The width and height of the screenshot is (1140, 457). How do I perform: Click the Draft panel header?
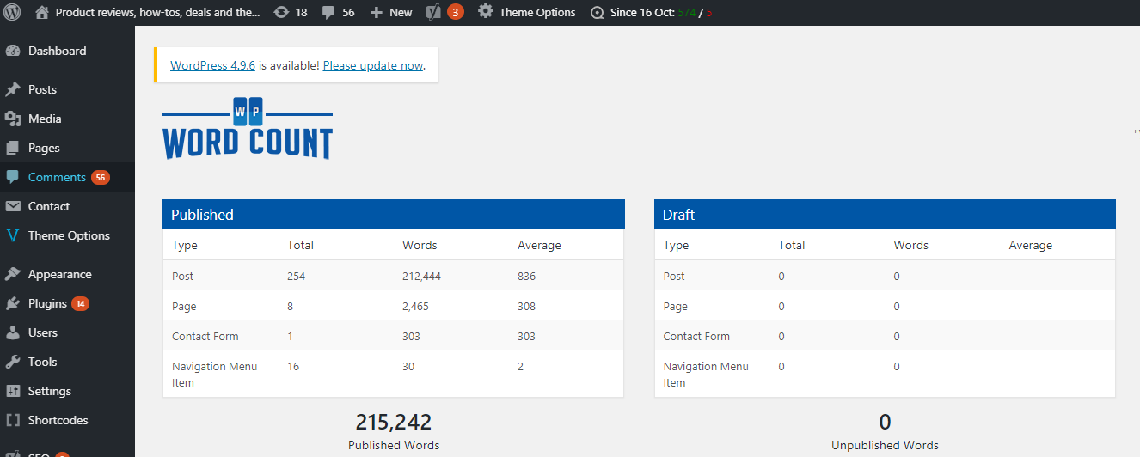pyautogui.click(x=885, y=215)
